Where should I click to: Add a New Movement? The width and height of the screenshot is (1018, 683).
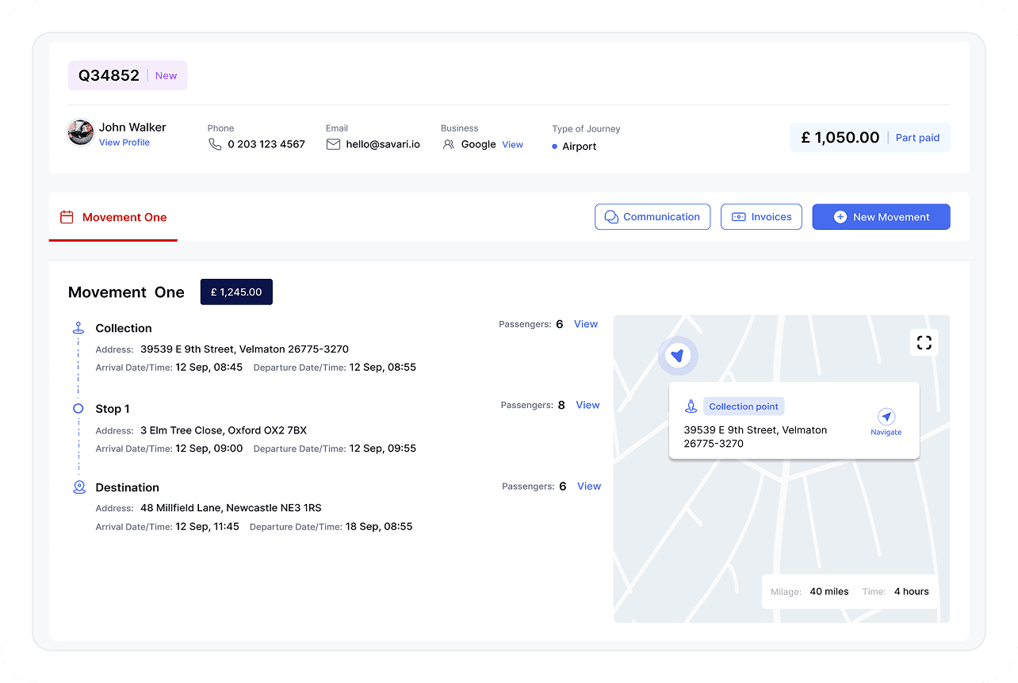tap(881, 217)
